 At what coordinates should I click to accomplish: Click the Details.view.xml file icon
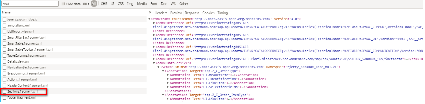coord(4,61)
